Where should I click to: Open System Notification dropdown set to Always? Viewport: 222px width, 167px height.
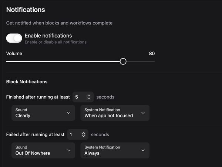(115, 150)
